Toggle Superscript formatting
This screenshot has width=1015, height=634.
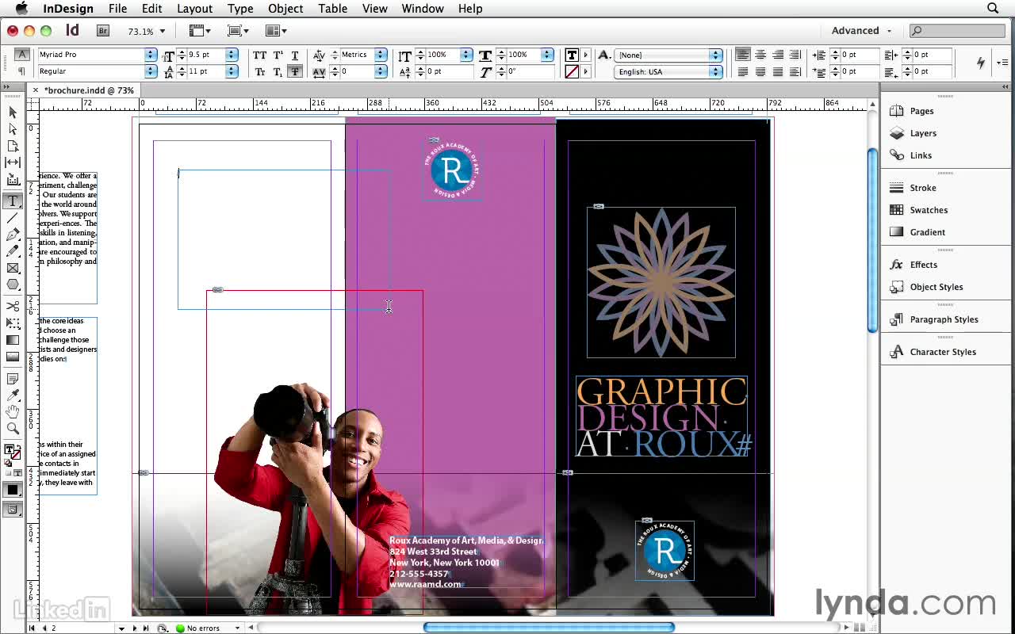point(278,55)
